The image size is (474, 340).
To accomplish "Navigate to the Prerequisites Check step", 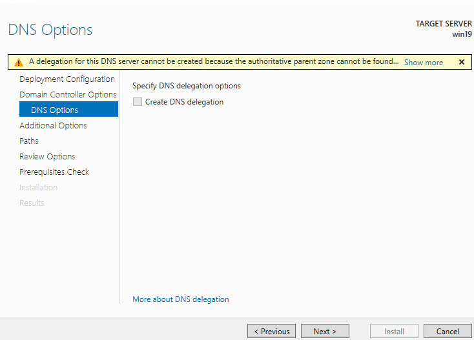I will [x=54, y=172].
